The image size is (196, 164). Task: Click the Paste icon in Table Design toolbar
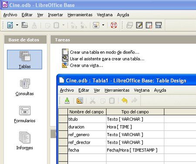[112, 101]
